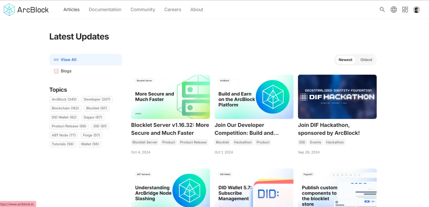
Task: Filter by Forge (57) topic
Action: 91,135
